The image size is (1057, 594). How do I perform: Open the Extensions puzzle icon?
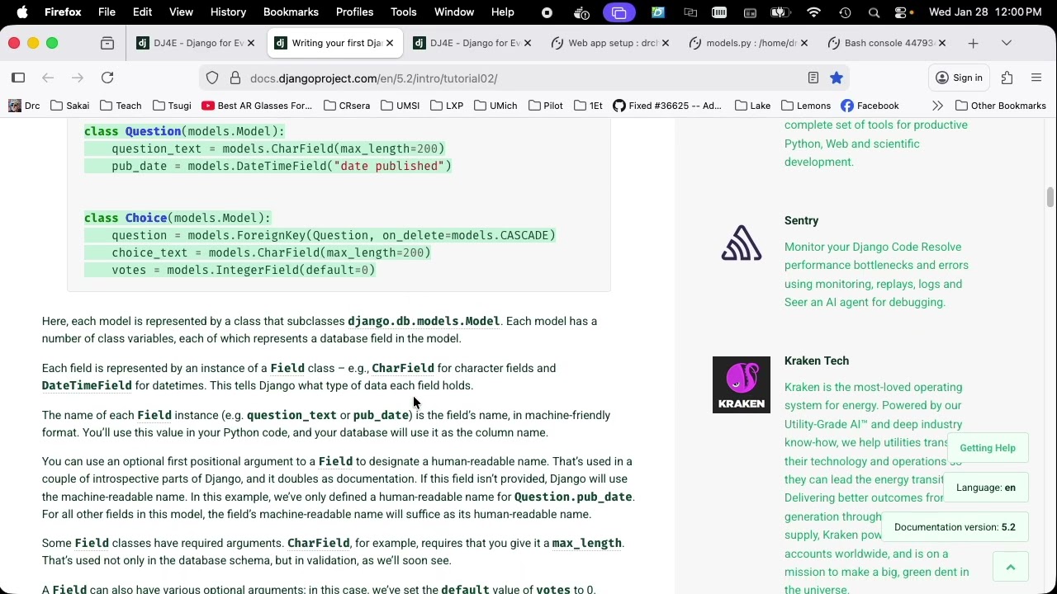pos(1007,78)
